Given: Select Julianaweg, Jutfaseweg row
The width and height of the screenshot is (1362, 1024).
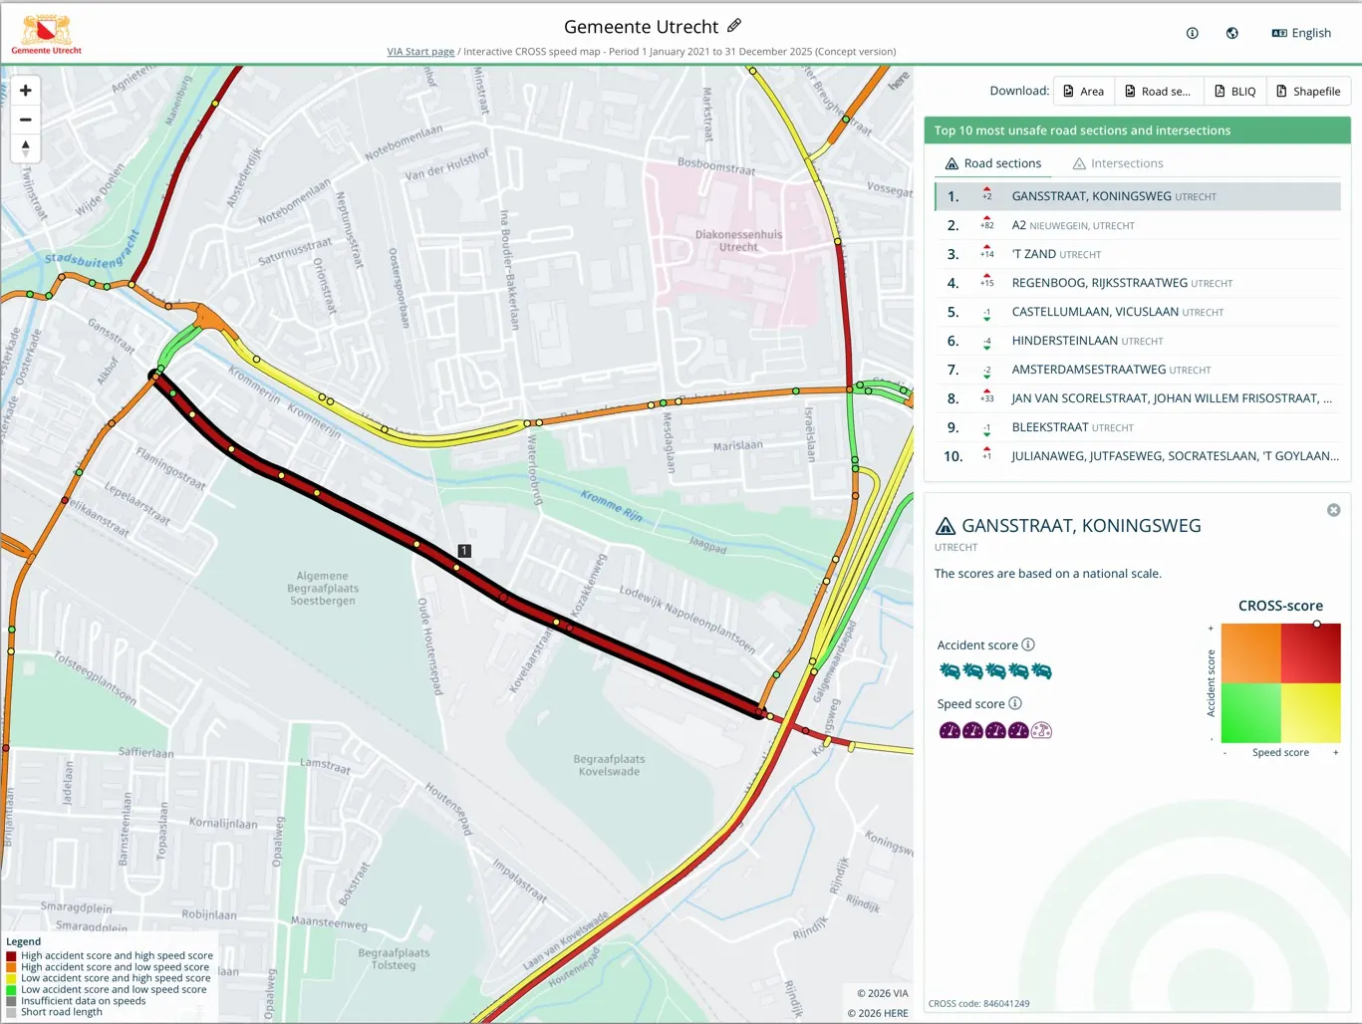Looking at the screenshot, I should coord(1138,456).
